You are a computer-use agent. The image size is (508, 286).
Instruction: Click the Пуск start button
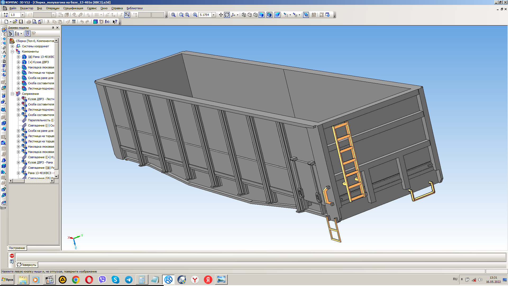[x=7, y=280]
